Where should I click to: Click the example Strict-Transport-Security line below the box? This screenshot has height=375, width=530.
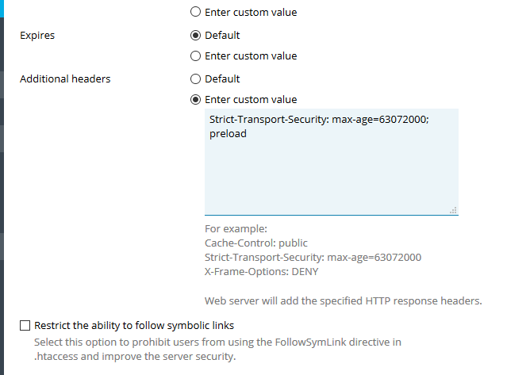313,258
